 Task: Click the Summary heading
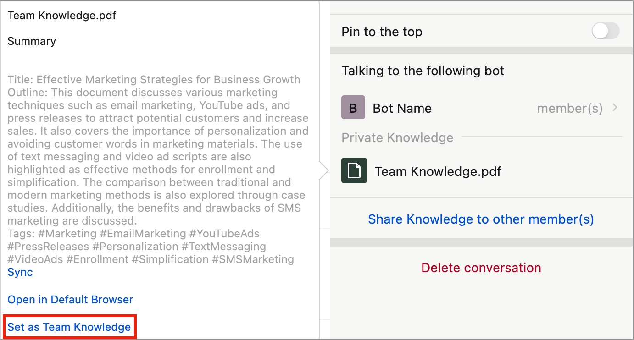[x=32, y=41]
